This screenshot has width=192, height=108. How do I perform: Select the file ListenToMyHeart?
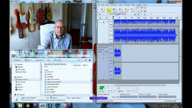pyautogui.click(x=52, y=87)
